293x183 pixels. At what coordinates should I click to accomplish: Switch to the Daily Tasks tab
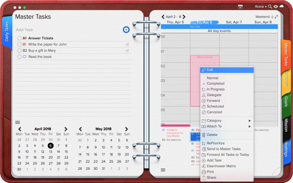[7, 31]
